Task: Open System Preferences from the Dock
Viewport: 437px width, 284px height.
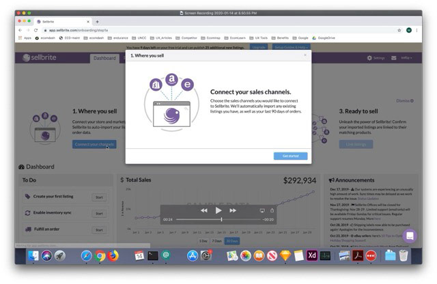Action: (206, 255)
